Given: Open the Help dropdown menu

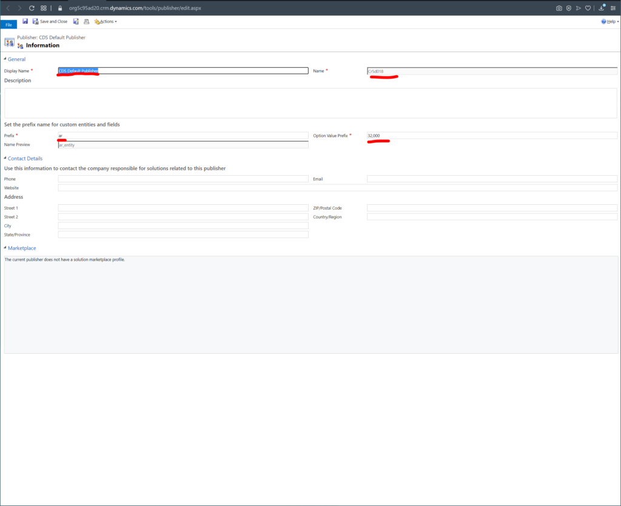Looking at the screenshot, I should point(609,21).
